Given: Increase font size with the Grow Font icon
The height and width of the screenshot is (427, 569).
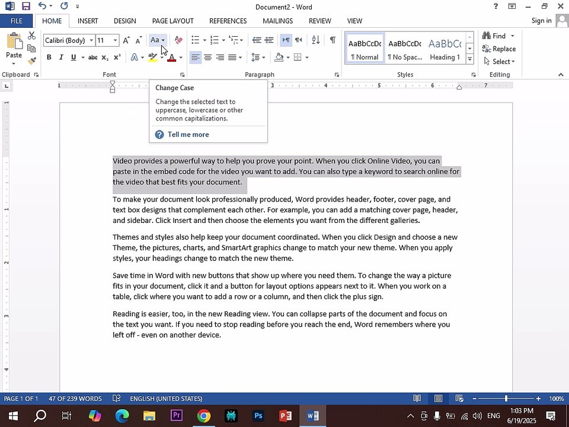Looking at the screenshot, I should (126, 40).
